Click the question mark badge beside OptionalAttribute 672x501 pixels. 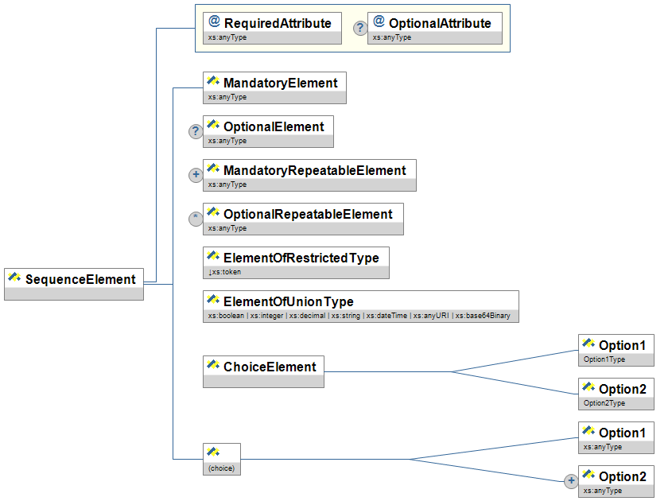pyautogui.click(x=360, y=29)
